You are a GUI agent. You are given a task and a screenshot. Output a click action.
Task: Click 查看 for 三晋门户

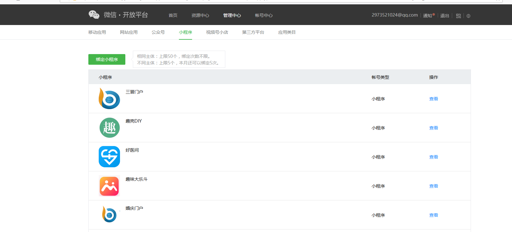434,99
